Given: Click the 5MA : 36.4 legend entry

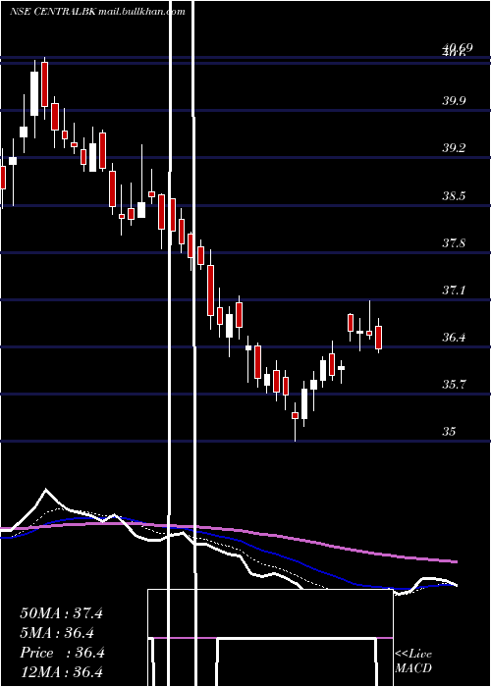Looking at the screenshot, I should point(57,633).
